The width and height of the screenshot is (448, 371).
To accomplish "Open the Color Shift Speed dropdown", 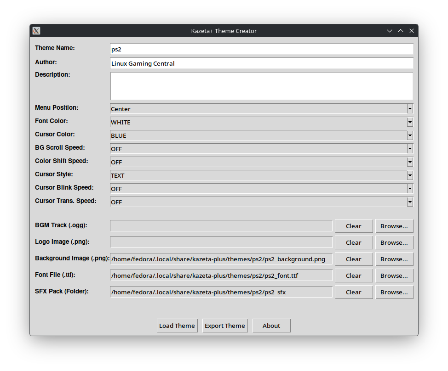I will [261, 162].
